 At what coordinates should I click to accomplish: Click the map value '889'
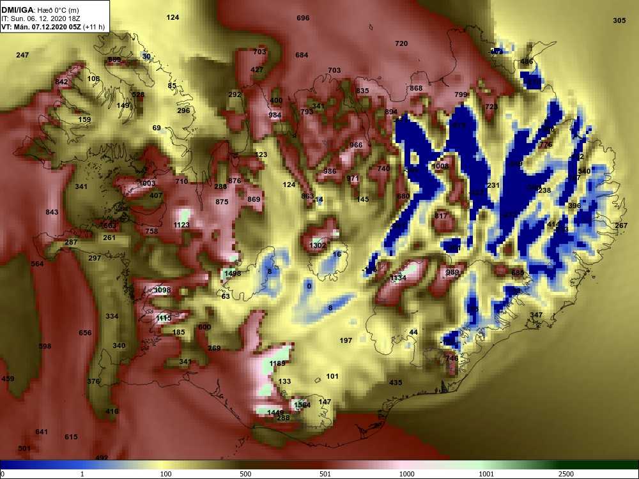pyautogui.click(x=114, y=60)
